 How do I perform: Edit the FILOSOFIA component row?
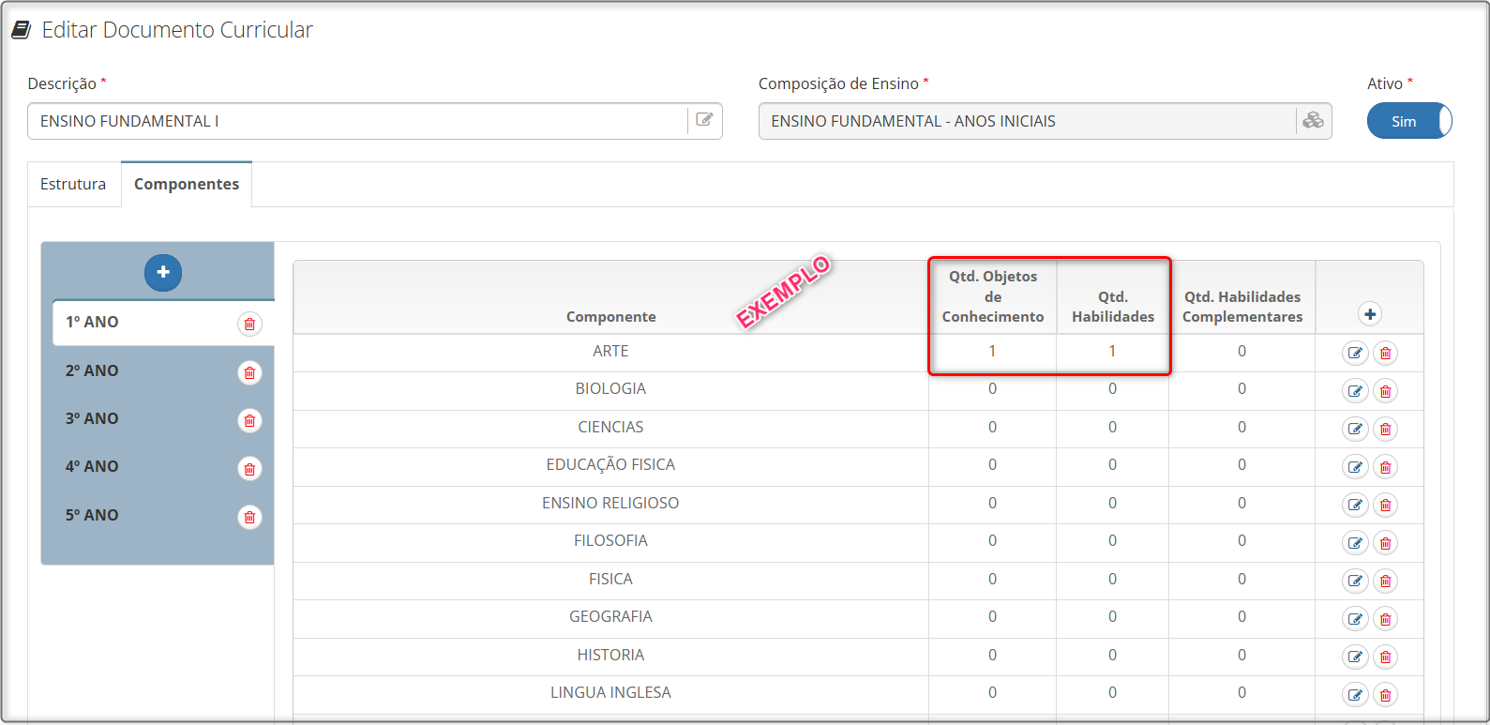pyautogui.click(x=1354, y=543)
